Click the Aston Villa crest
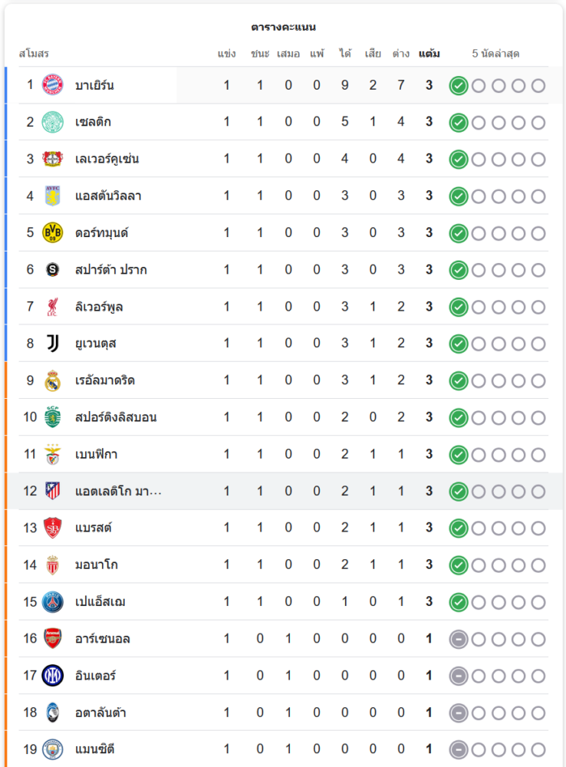The width and height of the screenshot is (566, 767). (52, 196)
